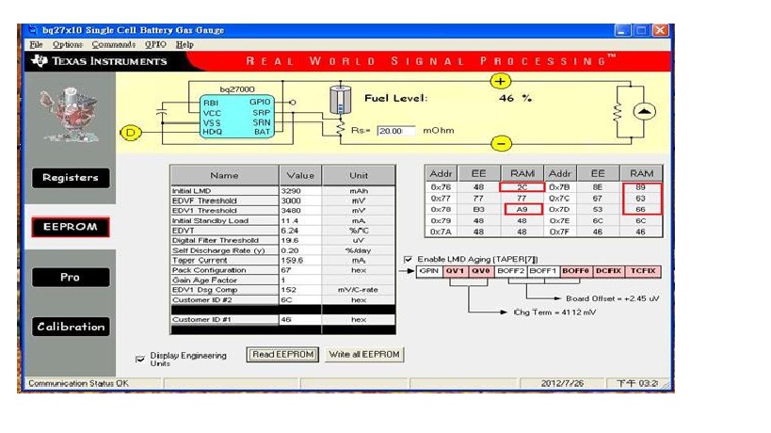Select the Pack Configuration value 67

(300, 270)
